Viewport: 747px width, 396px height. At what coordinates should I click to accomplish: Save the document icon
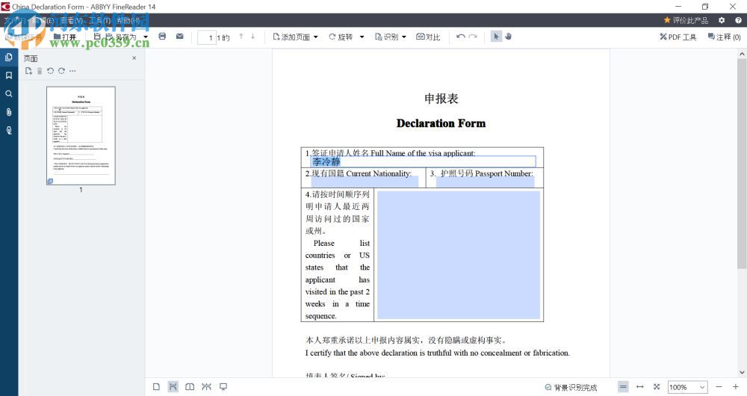coord(97,37)
